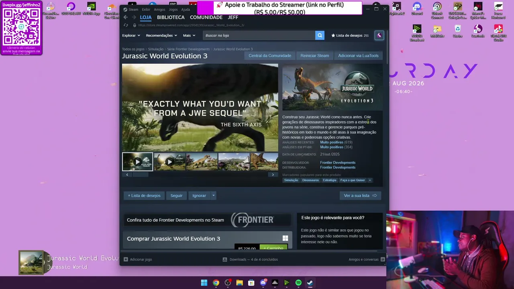This screenshot has width=514, height=289.
Task: Add the game with + Lista de desejos
Action: pyautogui.click(x=144, y=195)
